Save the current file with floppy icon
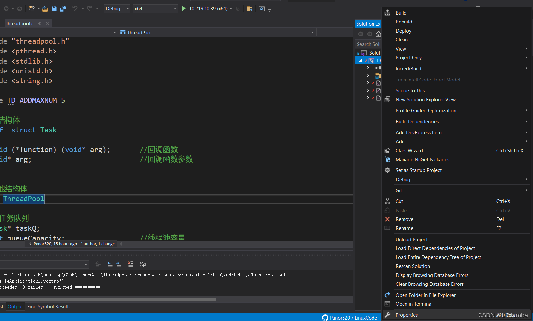 point(54,9)
